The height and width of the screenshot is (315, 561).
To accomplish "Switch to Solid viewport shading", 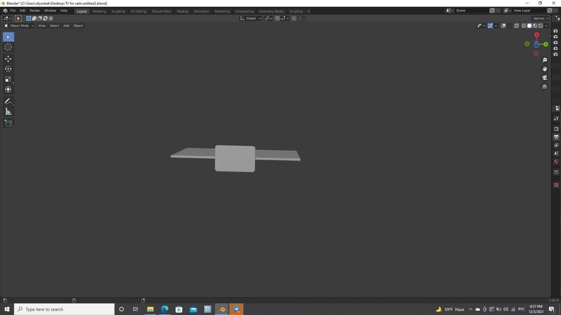I will [x=529, y=26].
